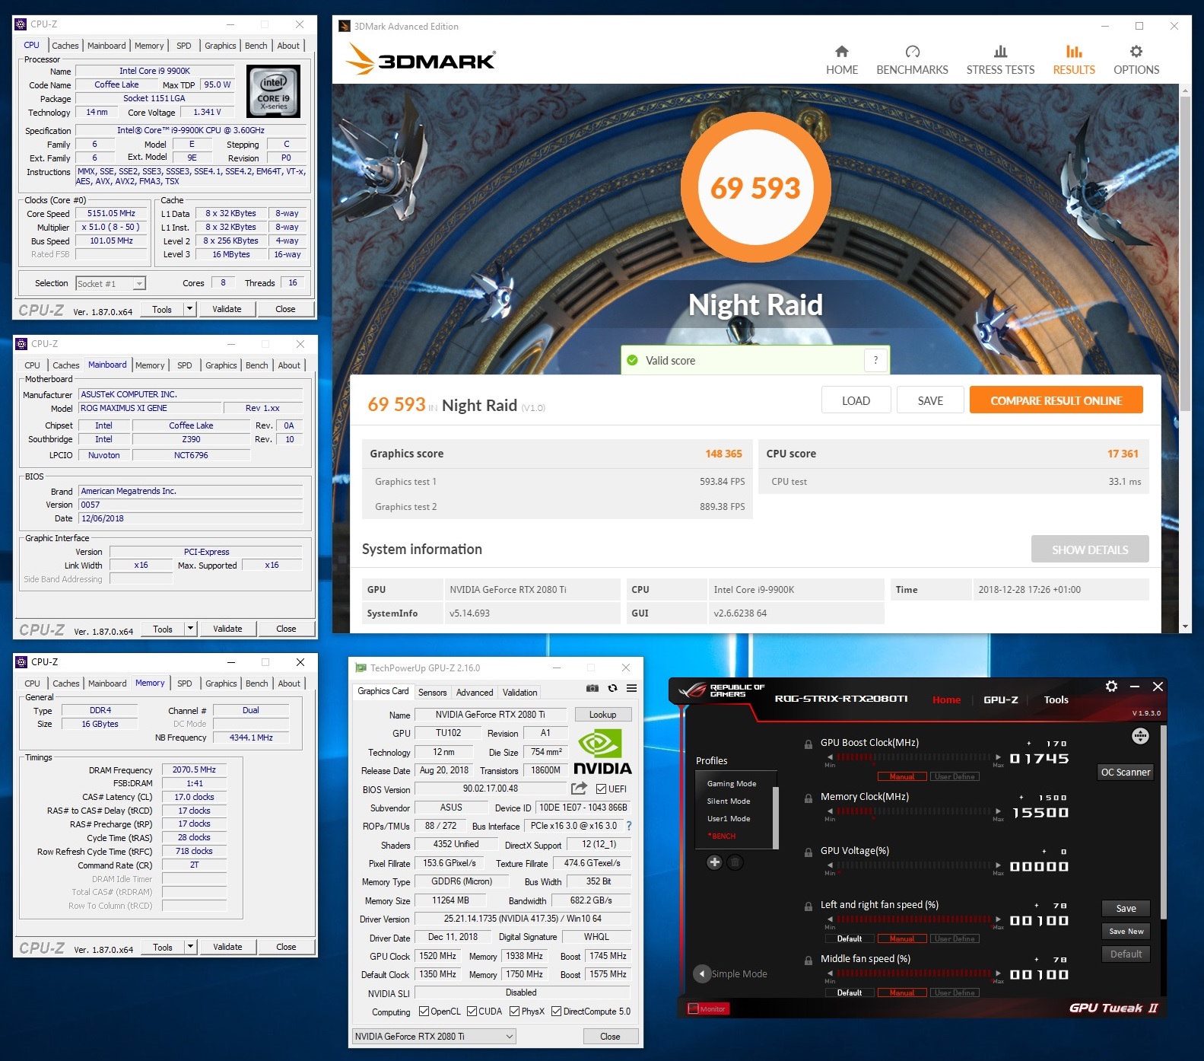The image size is (1204, 1061).
Task: Click Save New button in GPU Tweak
Action: 1126,931
